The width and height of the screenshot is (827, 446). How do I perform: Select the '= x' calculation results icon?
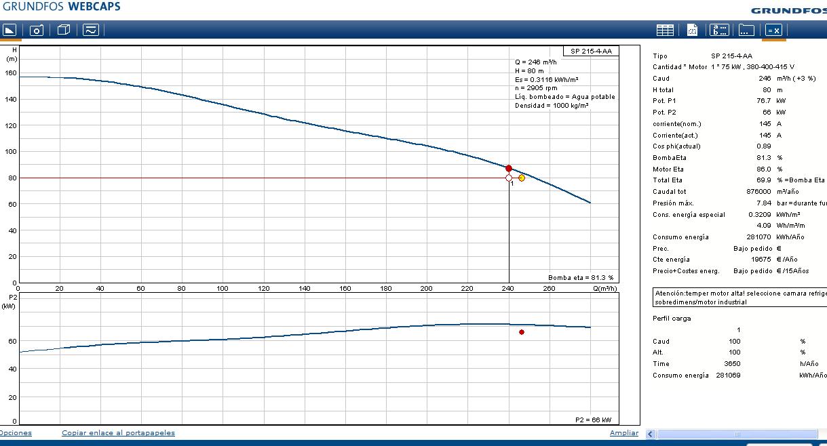pos(773,30)
